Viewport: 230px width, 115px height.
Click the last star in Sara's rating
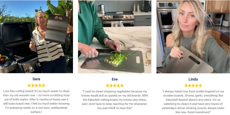43,85
